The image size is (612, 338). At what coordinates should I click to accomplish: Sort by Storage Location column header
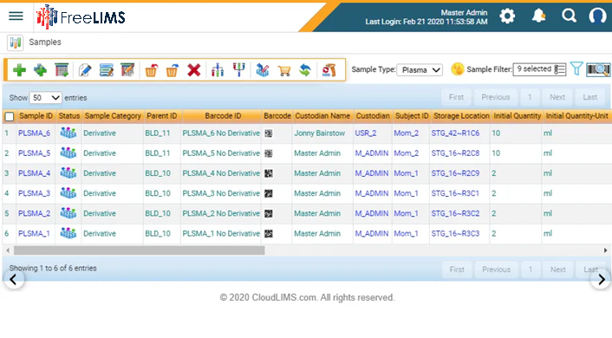click(461, 116)
